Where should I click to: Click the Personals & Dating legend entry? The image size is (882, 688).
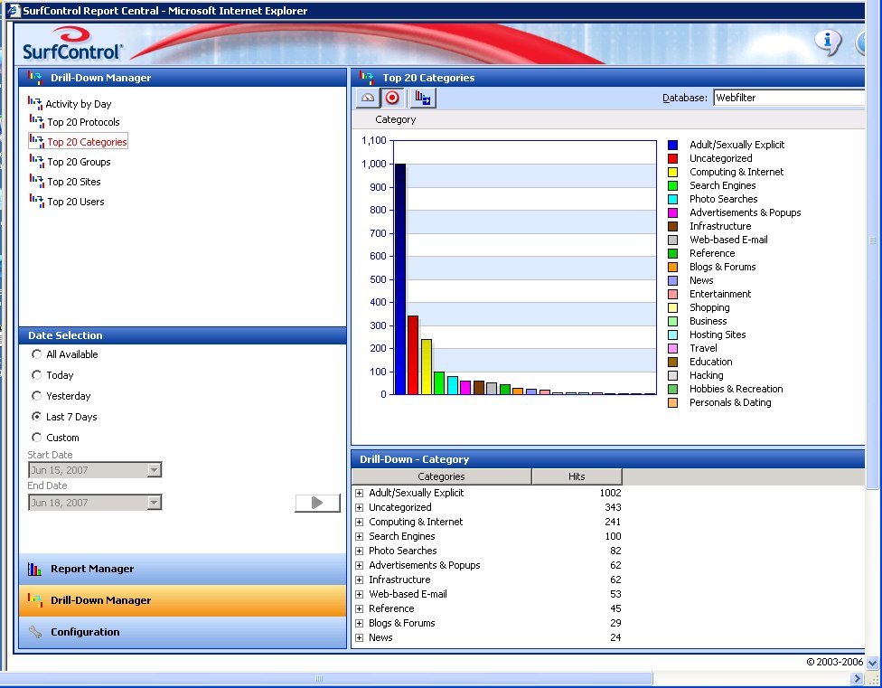(x=730, y=402)
